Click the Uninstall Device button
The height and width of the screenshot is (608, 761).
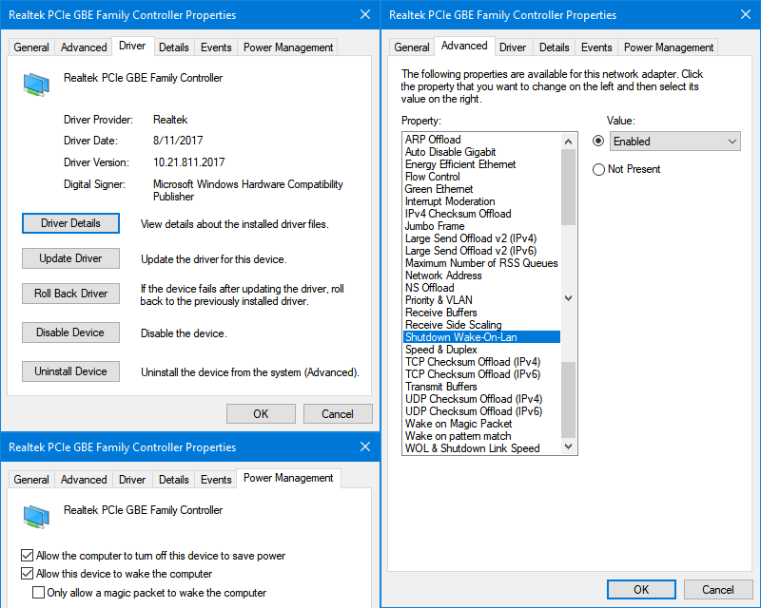click(x=70, y=371)
